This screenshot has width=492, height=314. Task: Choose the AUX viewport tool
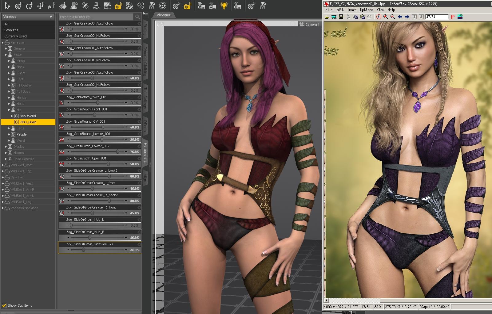96,6
